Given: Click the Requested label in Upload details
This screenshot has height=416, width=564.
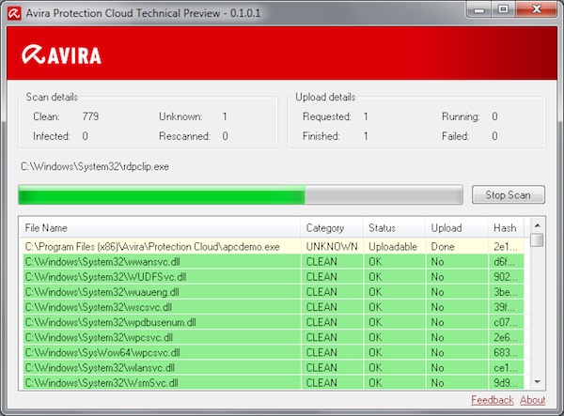Looking at the screenshot, I should [326, 116].
